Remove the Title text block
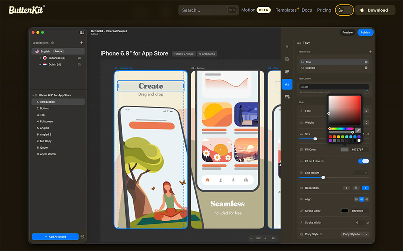This screenshot has height=251, width=403. (x=366, y=62)
